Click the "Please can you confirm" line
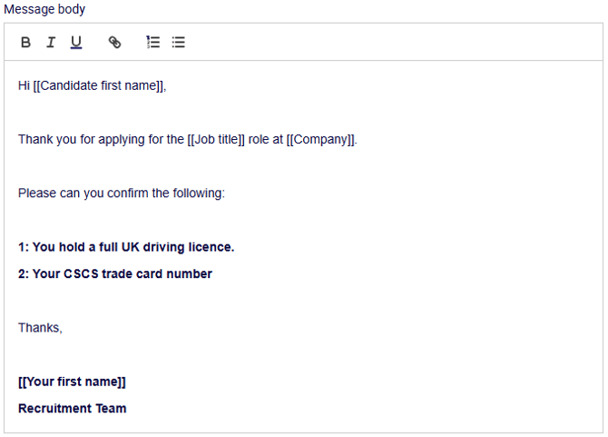The height and width of the screenshot is (437, 608). point(121,194)
